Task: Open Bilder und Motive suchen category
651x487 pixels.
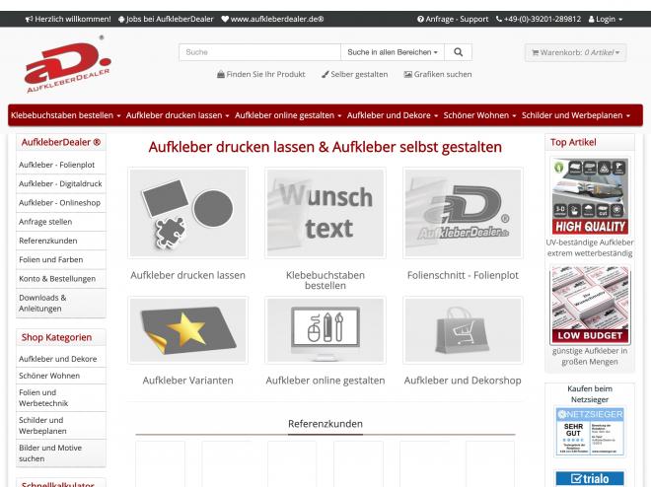Action: coord(60,452)
